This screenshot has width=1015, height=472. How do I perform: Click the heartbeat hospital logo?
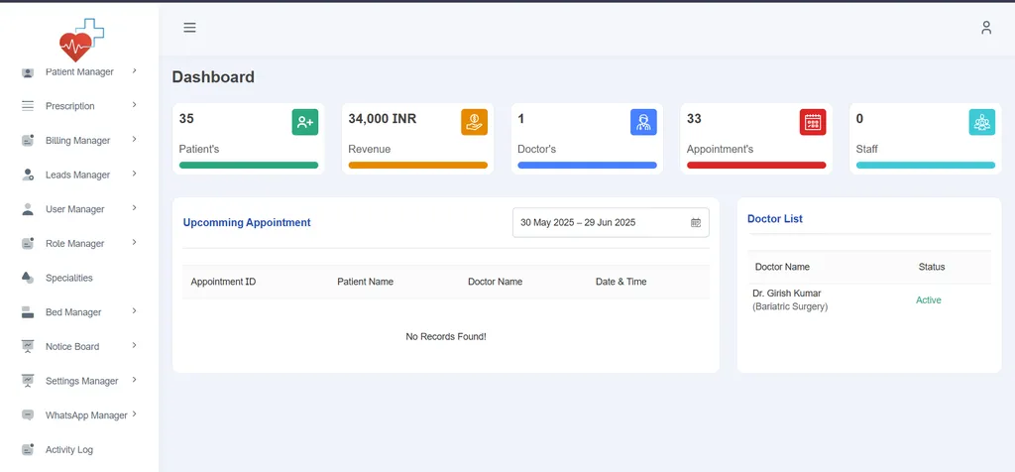81,40
